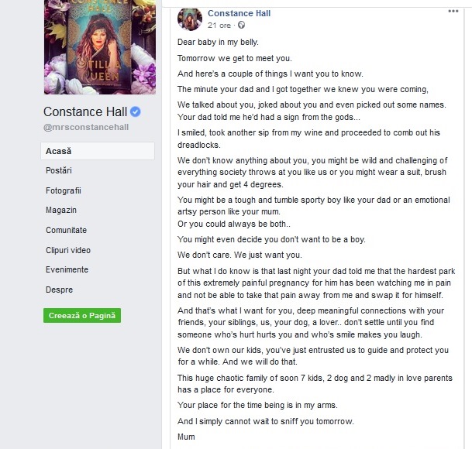Screen dimensions: 472x449
Task: Select the Acasă tab in sidebar
Action: (x=98, y=151)
